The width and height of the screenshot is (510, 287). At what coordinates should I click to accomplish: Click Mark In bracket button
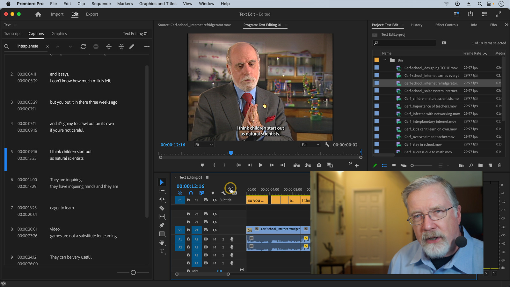pyautogui.click(x=214, y=165)
